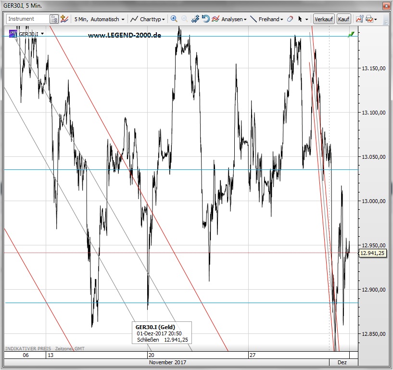
Task: Expand the print options dropdown arrow
Action: point(376,19)
